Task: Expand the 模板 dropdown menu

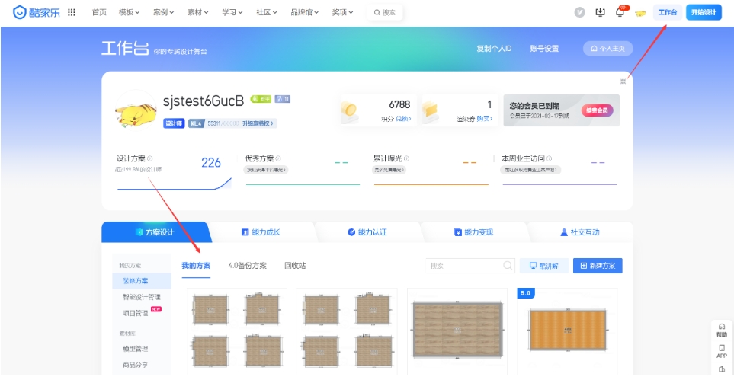Action: [x=130, y=12]
